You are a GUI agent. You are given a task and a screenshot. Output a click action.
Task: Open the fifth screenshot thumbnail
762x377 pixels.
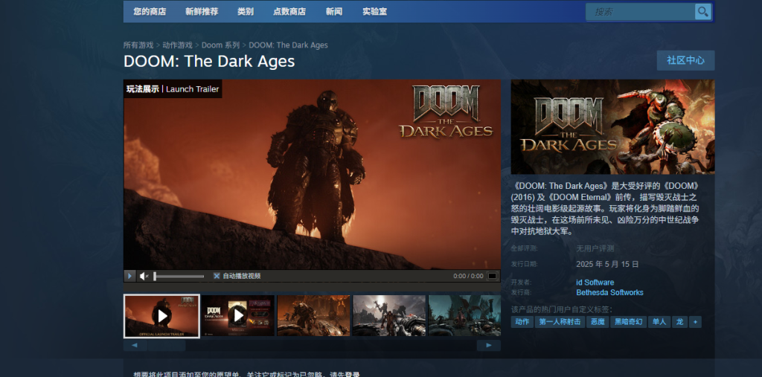click(x=464, y=316)
